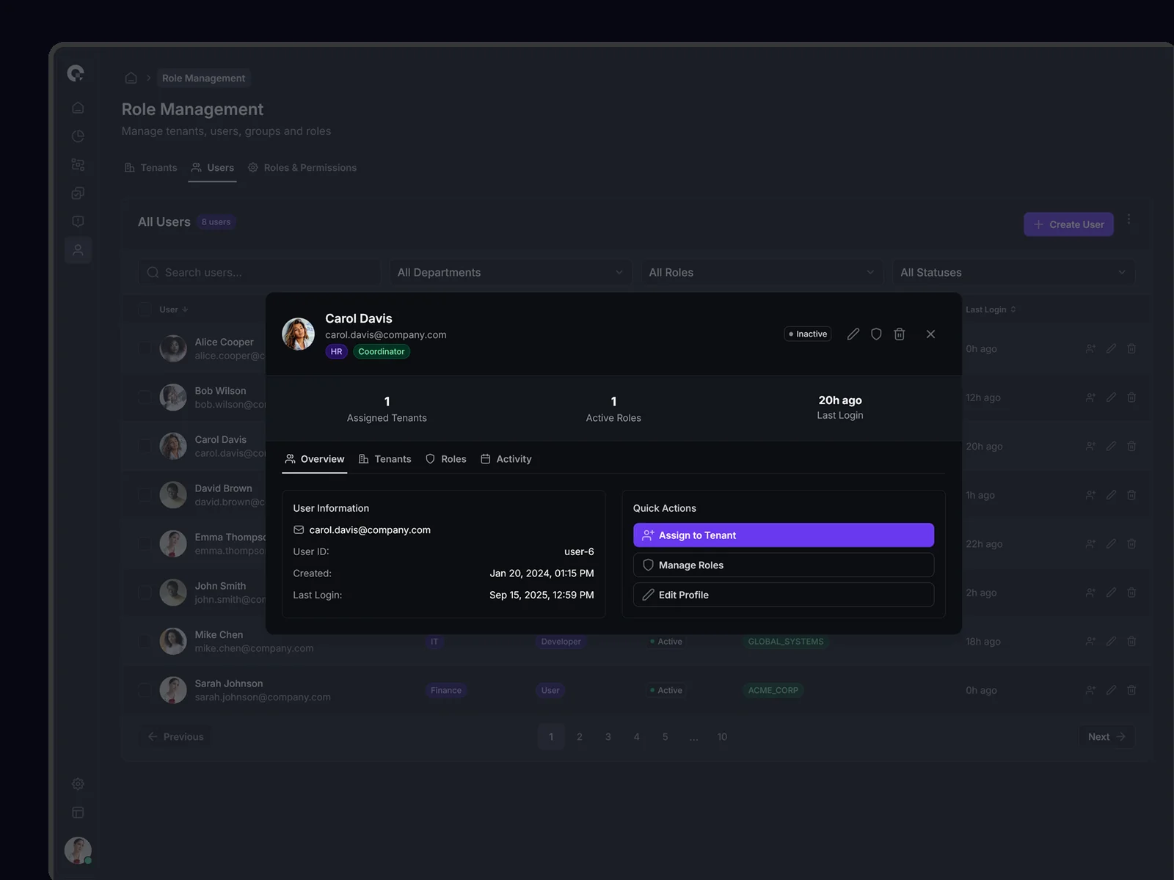
Task: Edit Mike Chen using row pencil icon
Action: (x=1111, y=642)
